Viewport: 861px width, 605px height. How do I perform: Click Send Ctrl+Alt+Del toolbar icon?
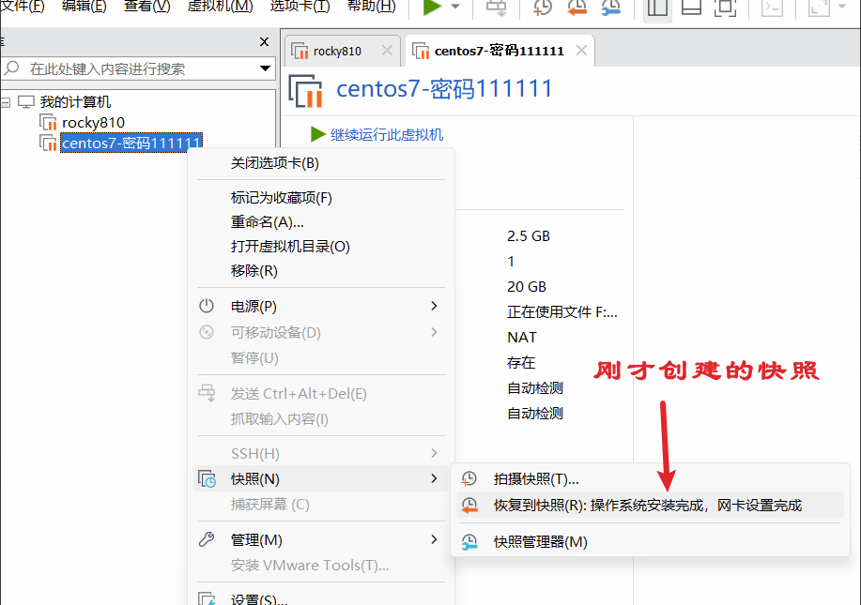point(497,8)
